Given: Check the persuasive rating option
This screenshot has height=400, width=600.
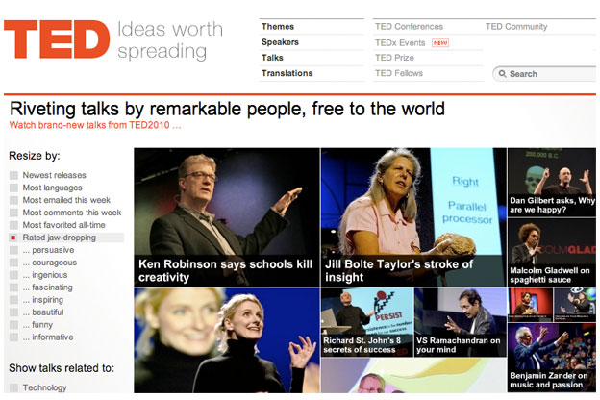Looking at the screenshot, I should [x=13, y=250].
